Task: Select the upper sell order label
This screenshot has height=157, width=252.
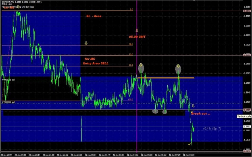Action: (8, 80)
